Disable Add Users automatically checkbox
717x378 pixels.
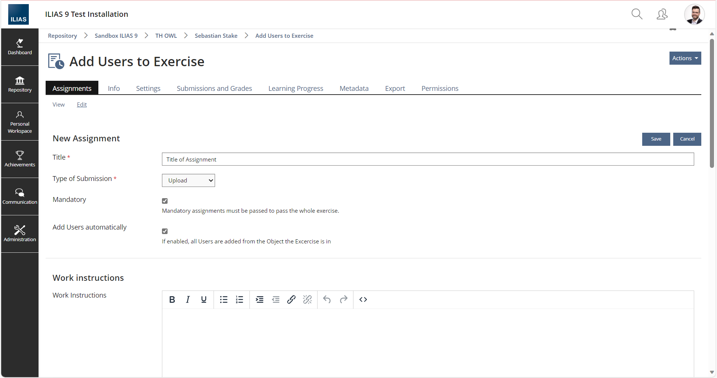165,231
